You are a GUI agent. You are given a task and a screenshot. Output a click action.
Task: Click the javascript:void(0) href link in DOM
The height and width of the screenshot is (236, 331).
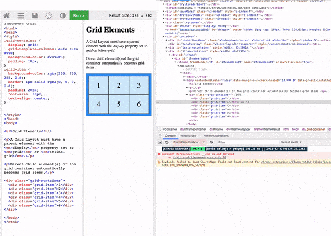click(194, 30)
